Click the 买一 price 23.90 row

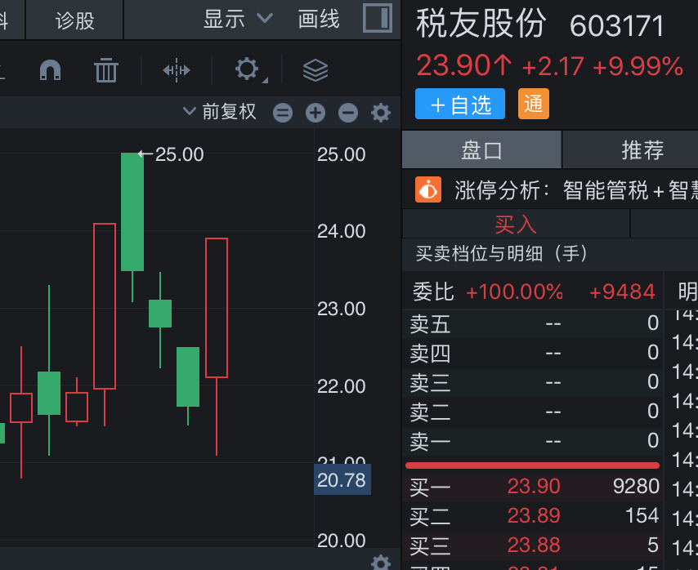(x=534, y=488)
